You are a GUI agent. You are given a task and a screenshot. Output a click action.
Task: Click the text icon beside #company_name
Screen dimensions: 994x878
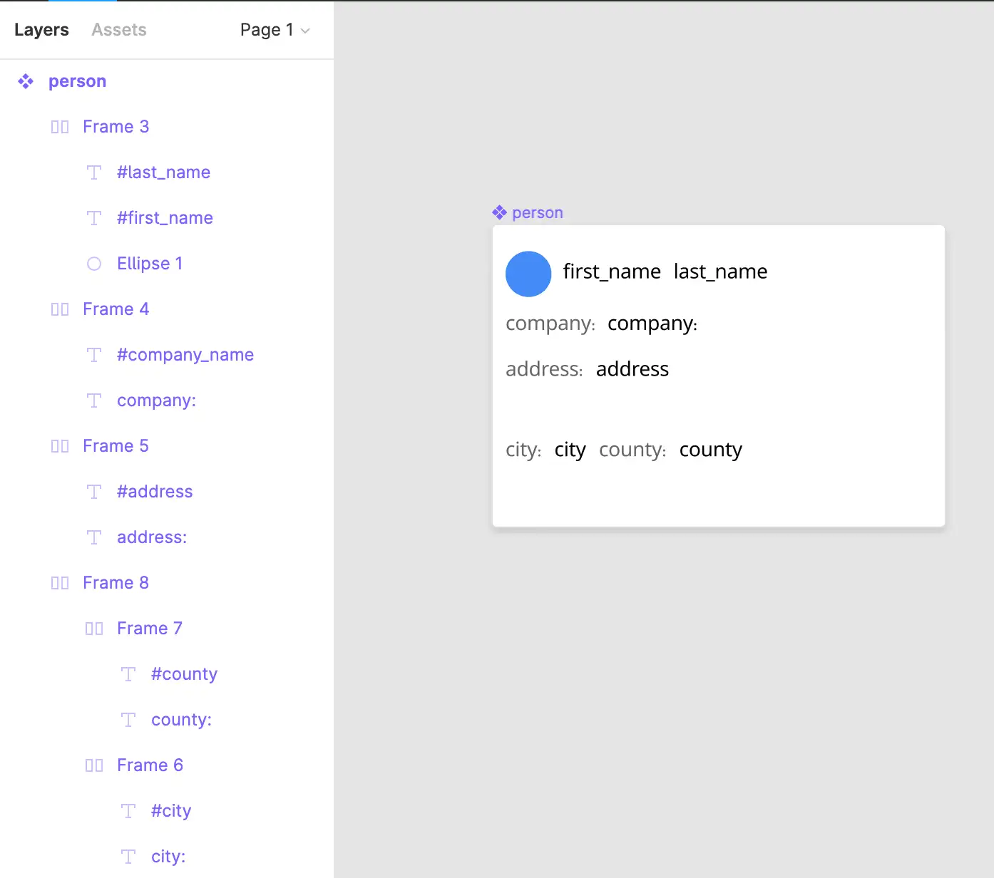pyautogui.click(x=94, y=355)
